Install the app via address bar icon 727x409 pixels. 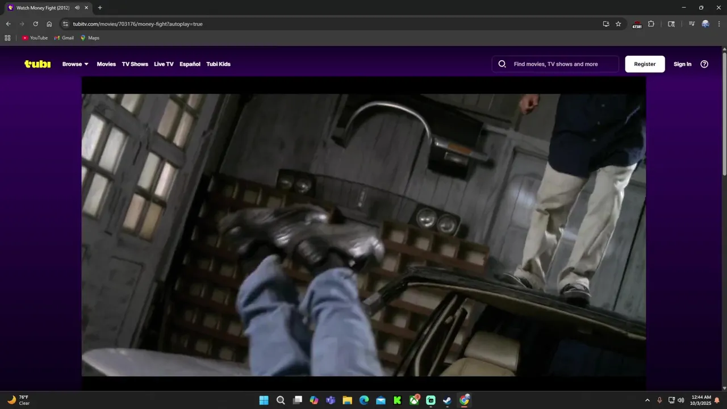click(606, 24)
